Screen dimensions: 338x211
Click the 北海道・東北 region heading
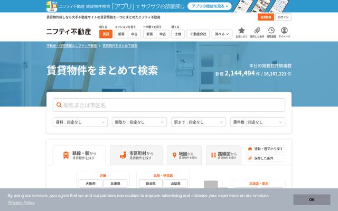click(x=259, y=184)
